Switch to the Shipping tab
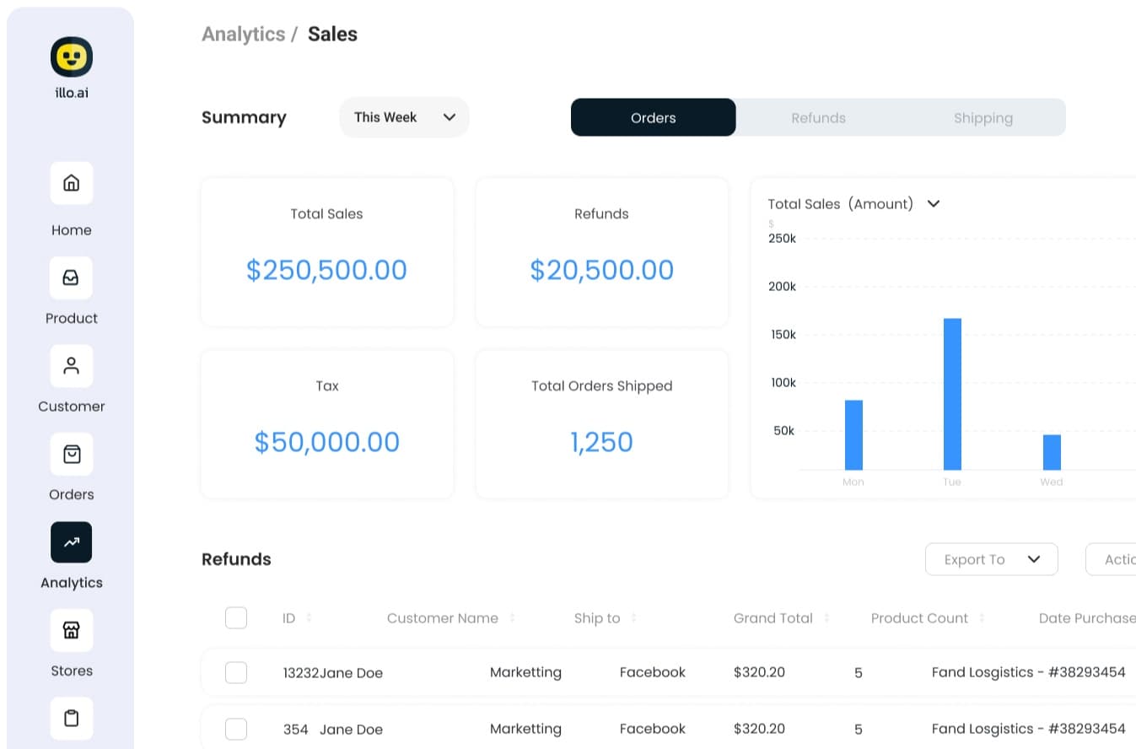This screenshot has width=1136, height=749. [x=983, y=117]
